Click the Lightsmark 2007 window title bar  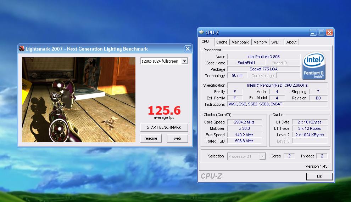(105, 49)
